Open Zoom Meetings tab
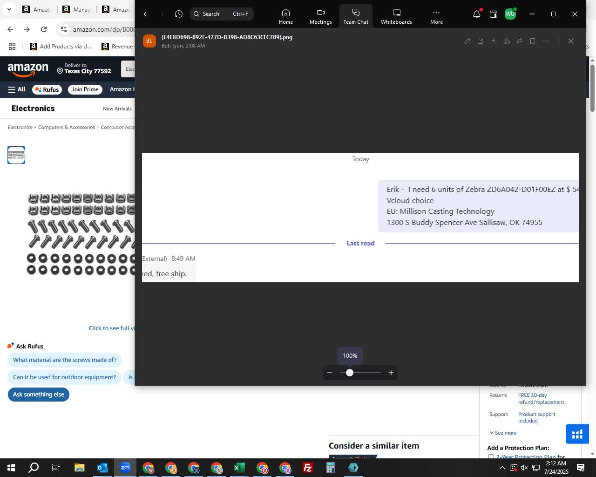 pos(321,16)
